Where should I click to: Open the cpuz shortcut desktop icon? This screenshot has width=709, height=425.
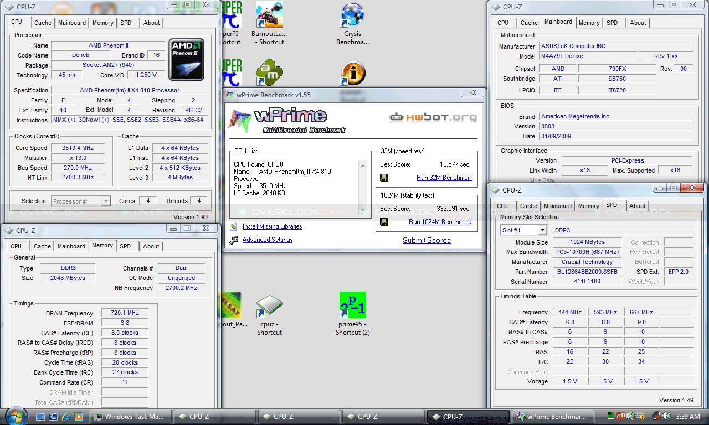(270, 314)
